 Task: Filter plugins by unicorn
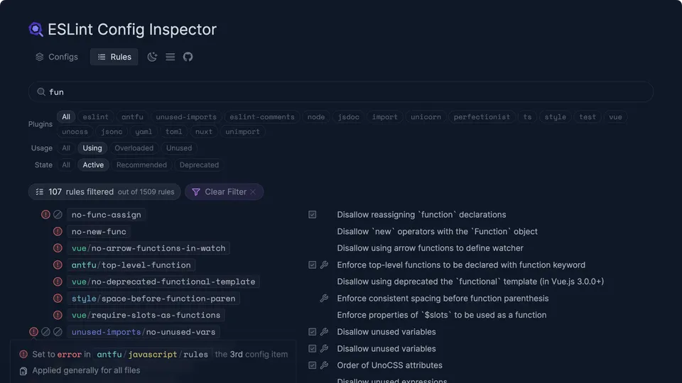pos(426,117)
